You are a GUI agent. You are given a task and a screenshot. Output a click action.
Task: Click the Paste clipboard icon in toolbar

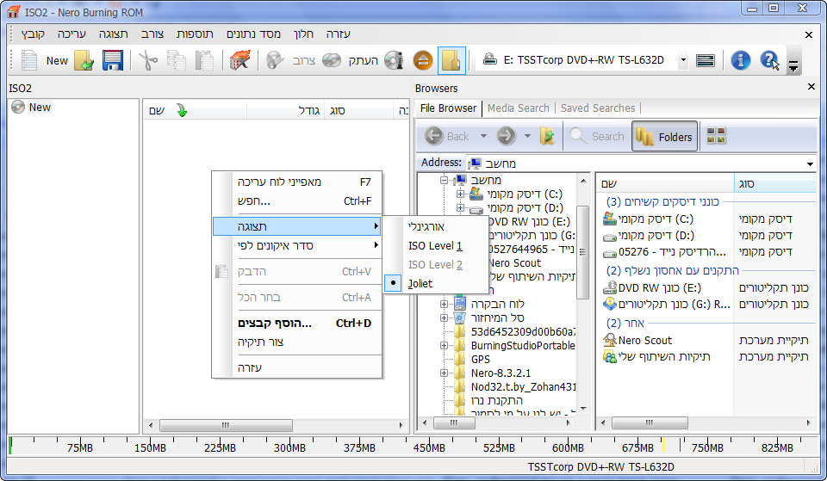click(x=203, y=60)
